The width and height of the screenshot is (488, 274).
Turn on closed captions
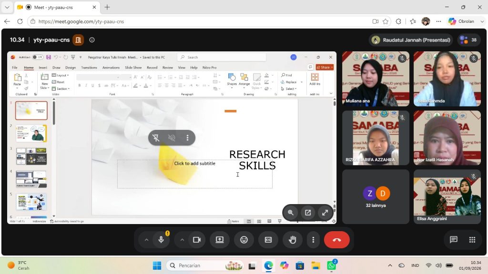268,240
